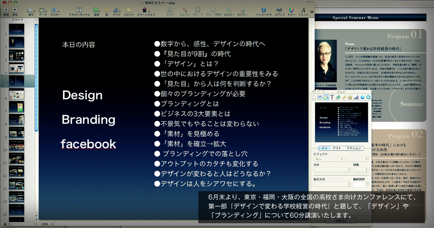
Task: Open the 表示方式 delivery dropdown
Action: coord(332,184)
